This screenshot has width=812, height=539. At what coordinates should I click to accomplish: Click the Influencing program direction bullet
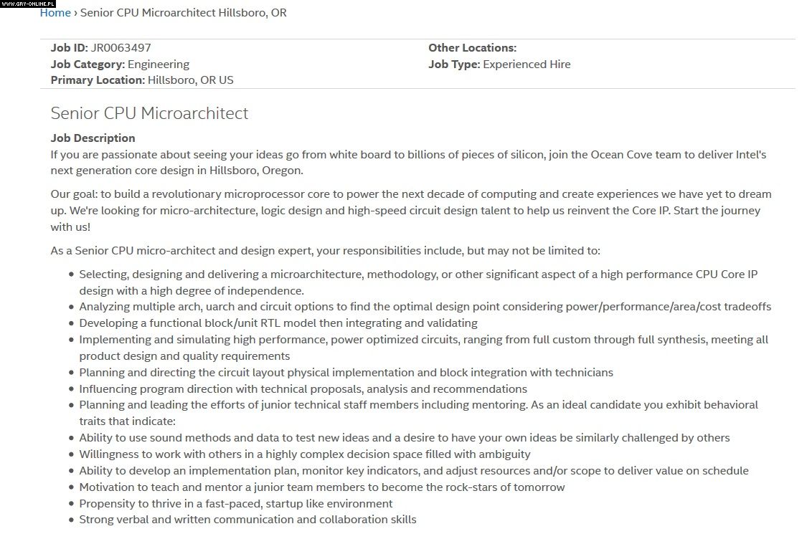(303, 389)
